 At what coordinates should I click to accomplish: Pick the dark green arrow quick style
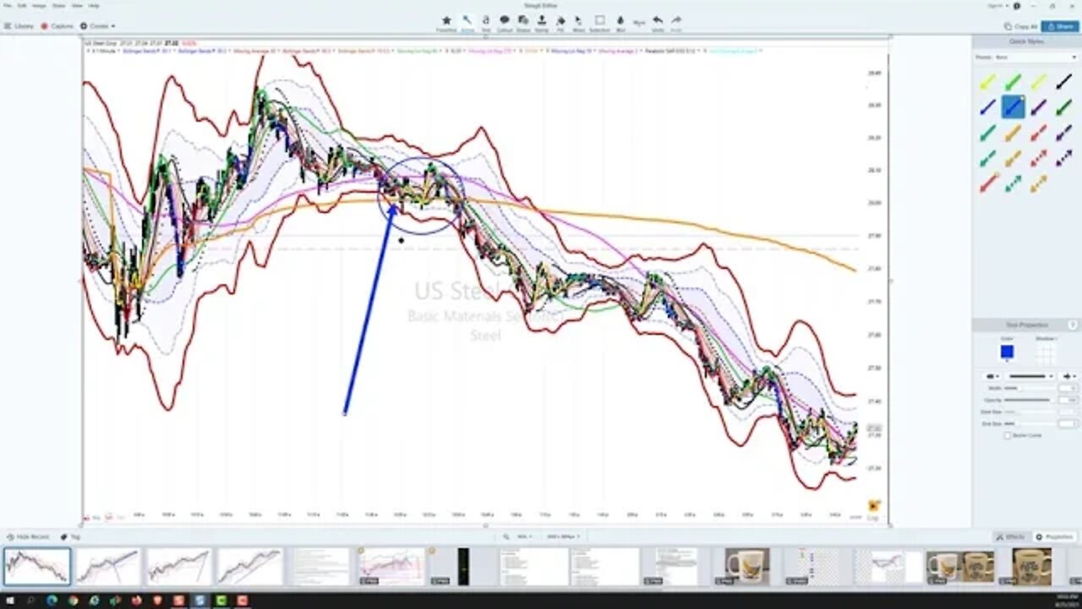(x=1064, y=107)
